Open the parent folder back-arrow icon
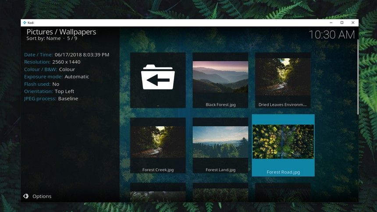This screenshot has width=377, height=212. [x=158, y=77]
